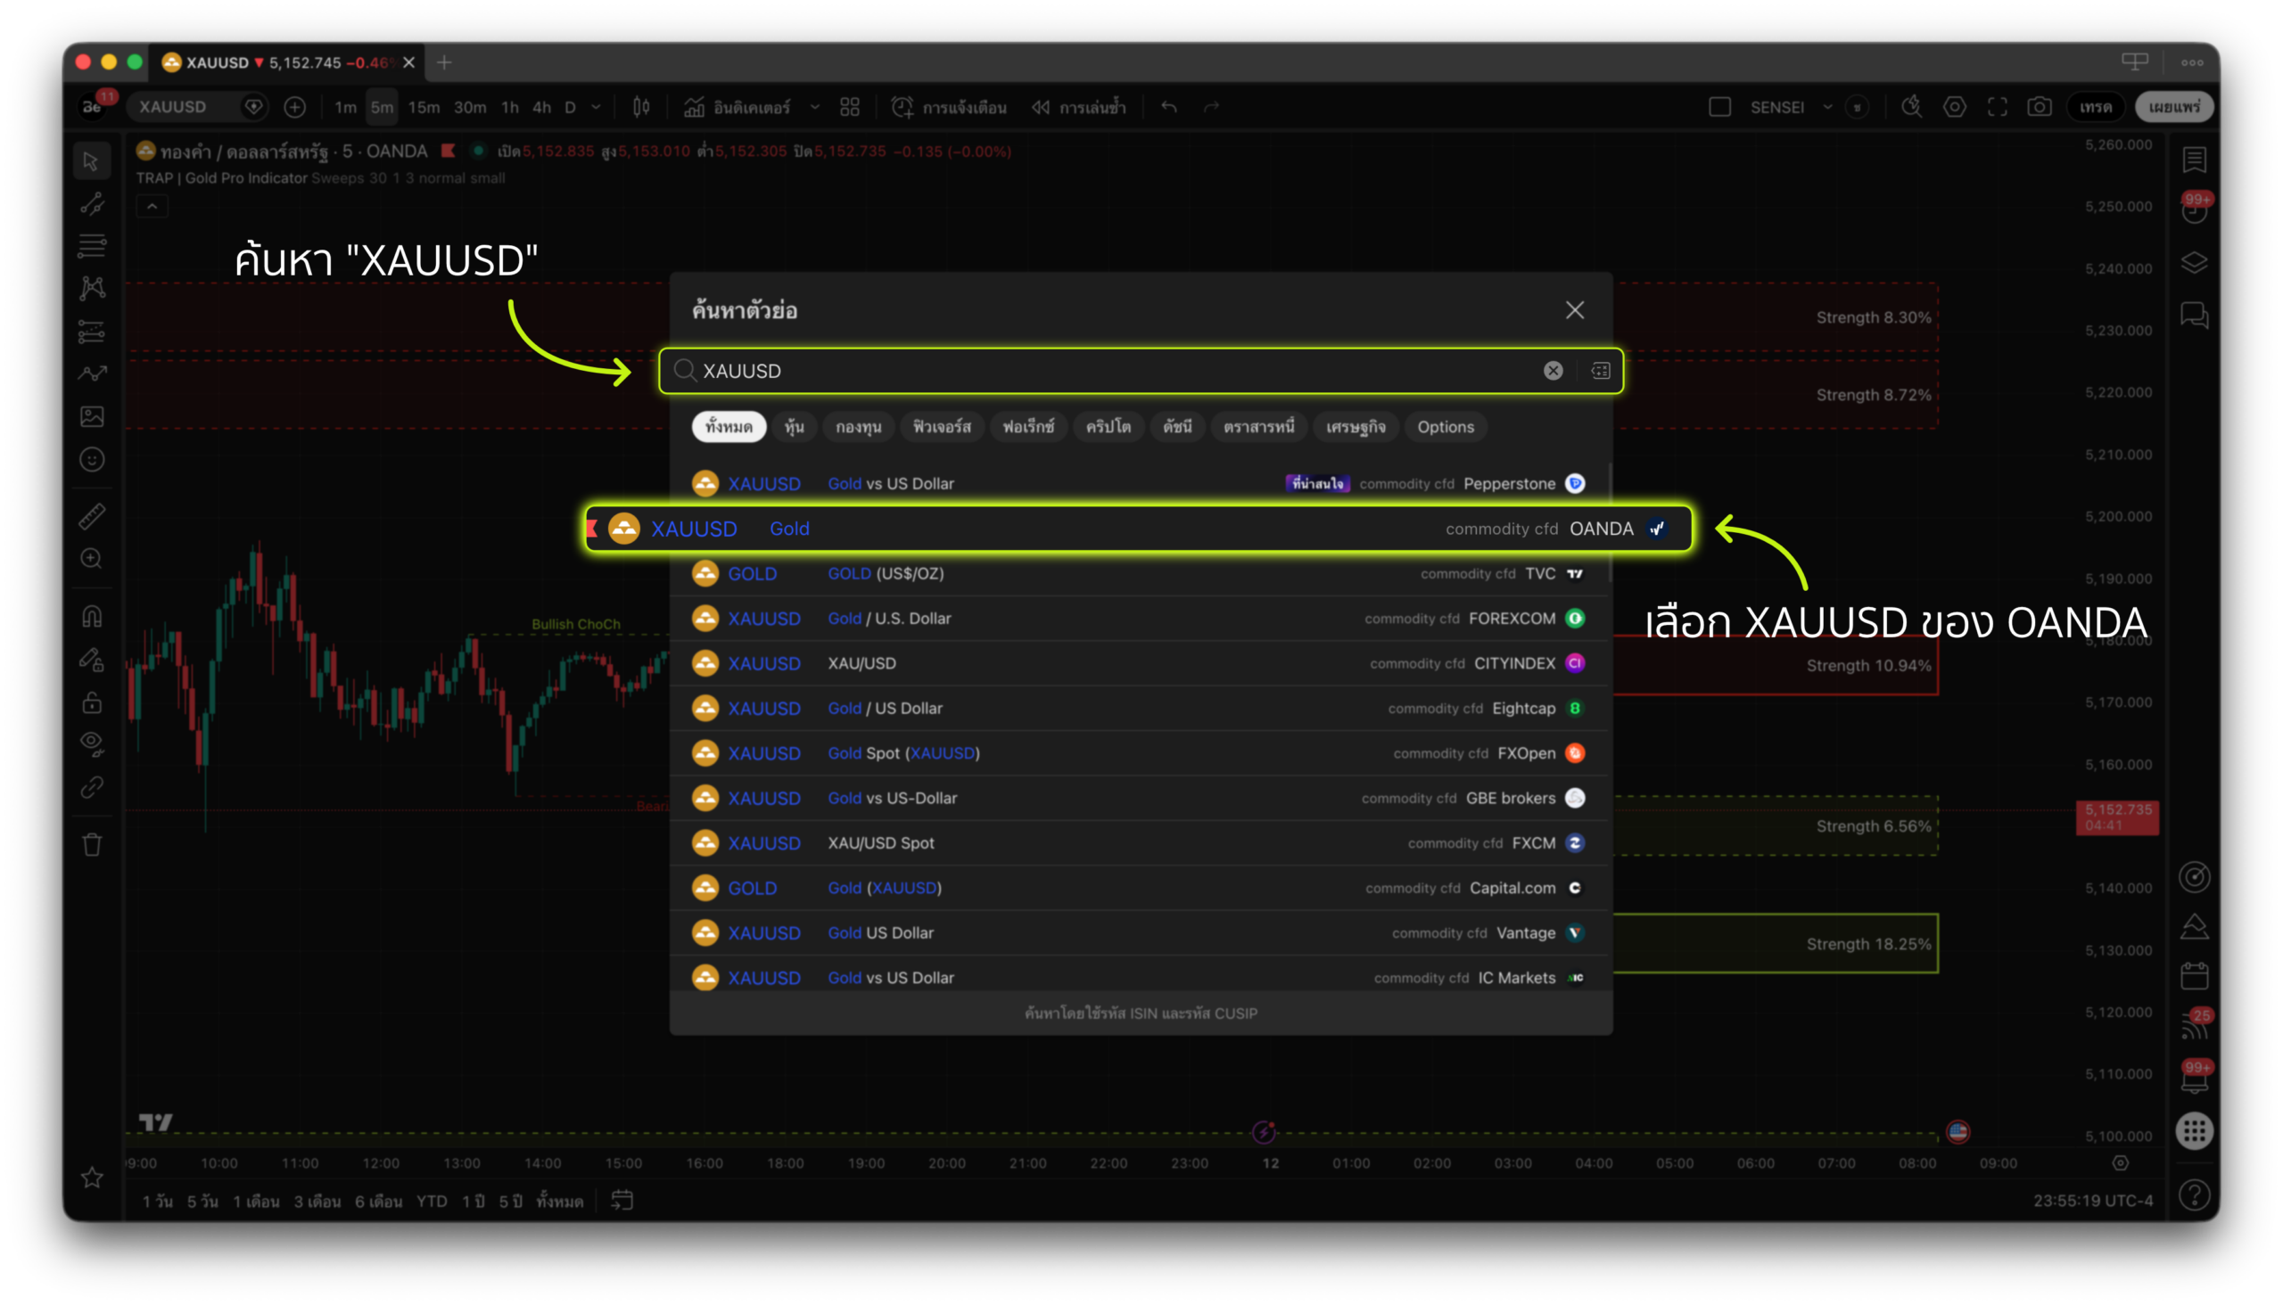Select the 15m timeframe

tap(424, 108)
